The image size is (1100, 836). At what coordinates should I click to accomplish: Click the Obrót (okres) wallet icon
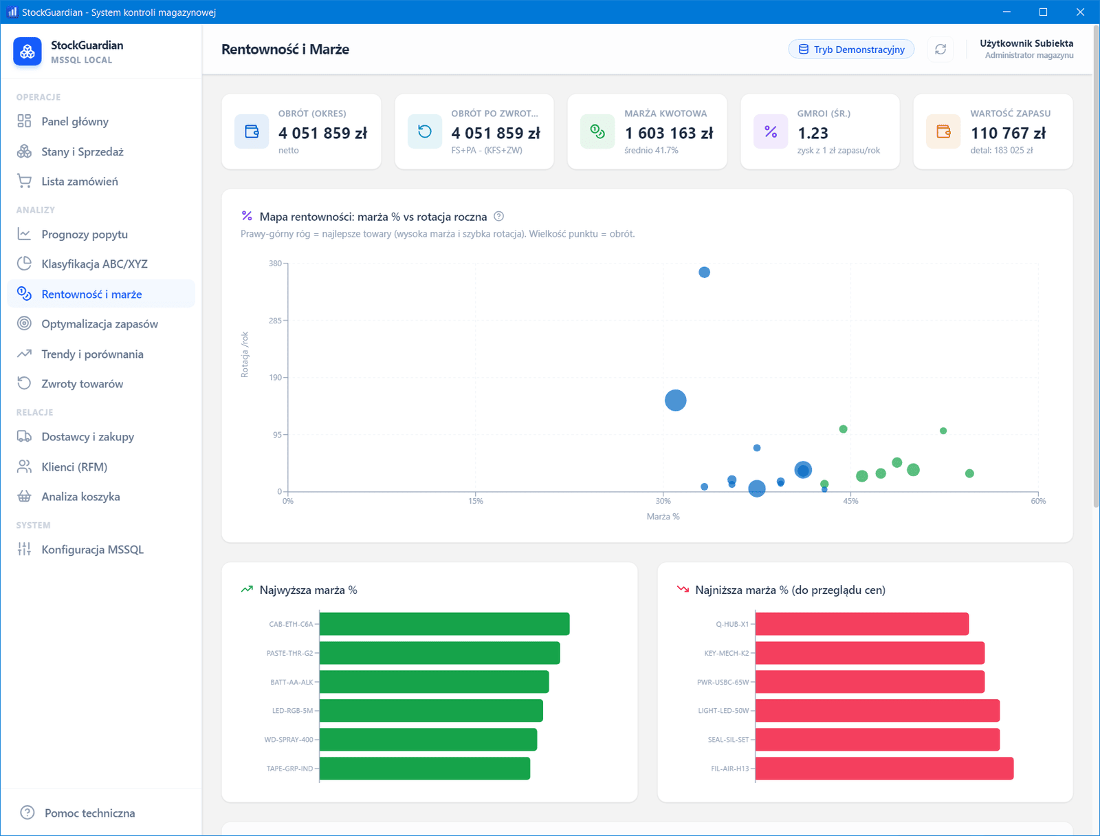[252, 131]
